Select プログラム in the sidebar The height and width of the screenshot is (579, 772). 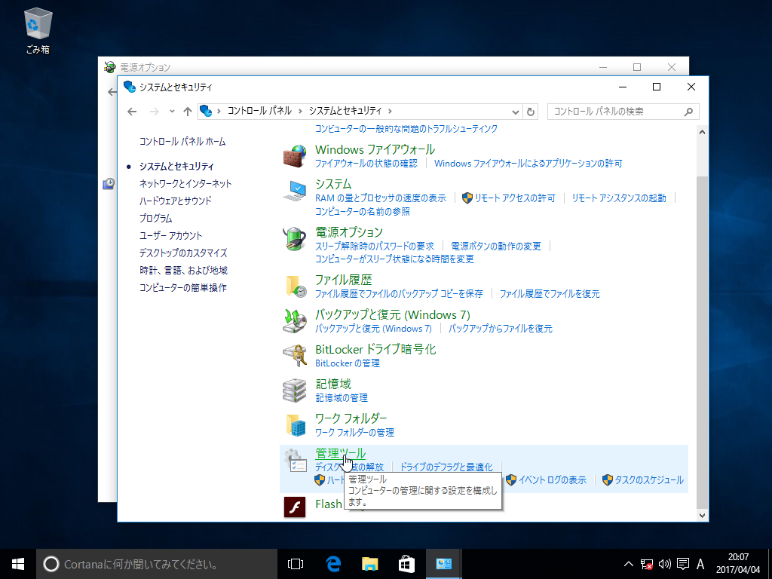155,218
